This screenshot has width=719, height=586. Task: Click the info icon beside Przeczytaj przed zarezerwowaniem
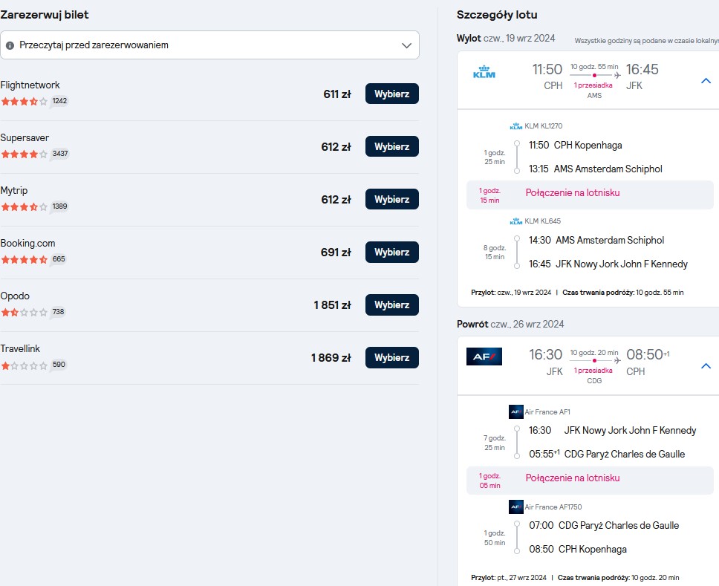coord(10,45)
